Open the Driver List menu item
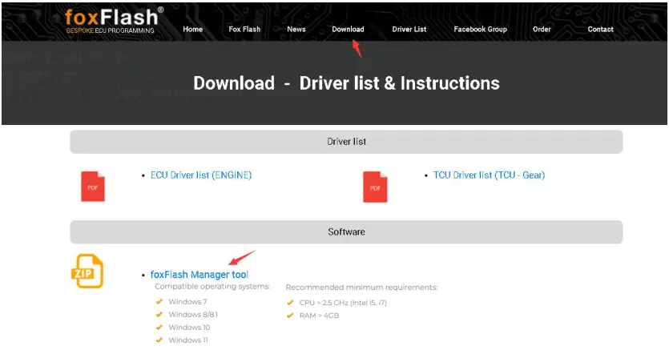This screenshot has height=350, width=669. 409,29
